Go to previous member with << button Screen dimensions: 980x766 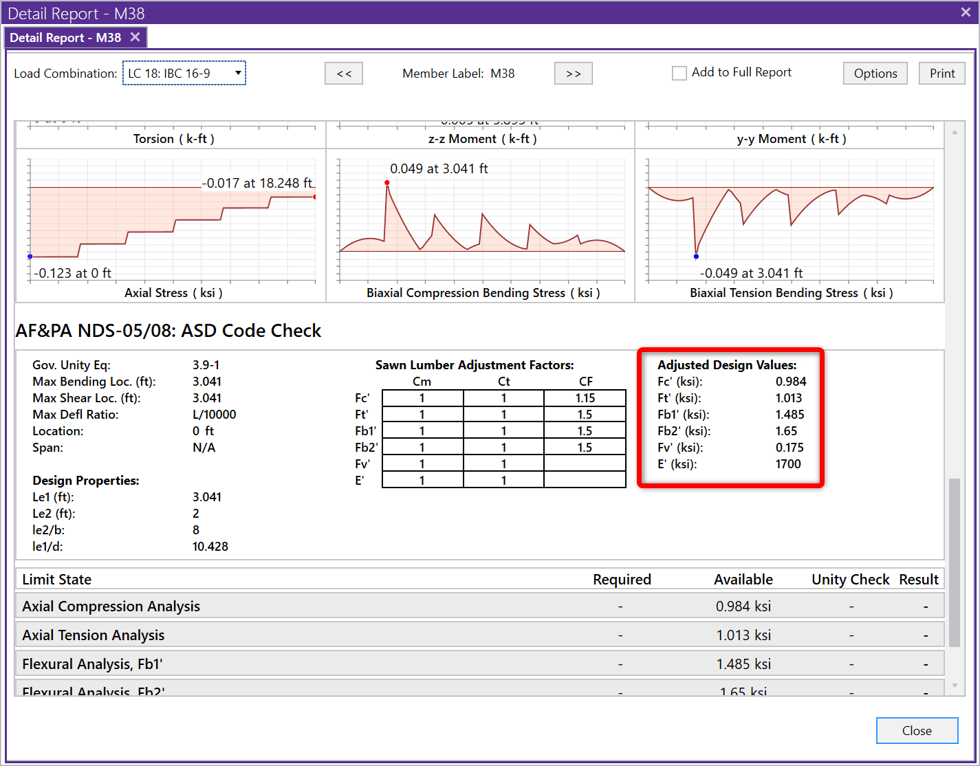point(344,74)
